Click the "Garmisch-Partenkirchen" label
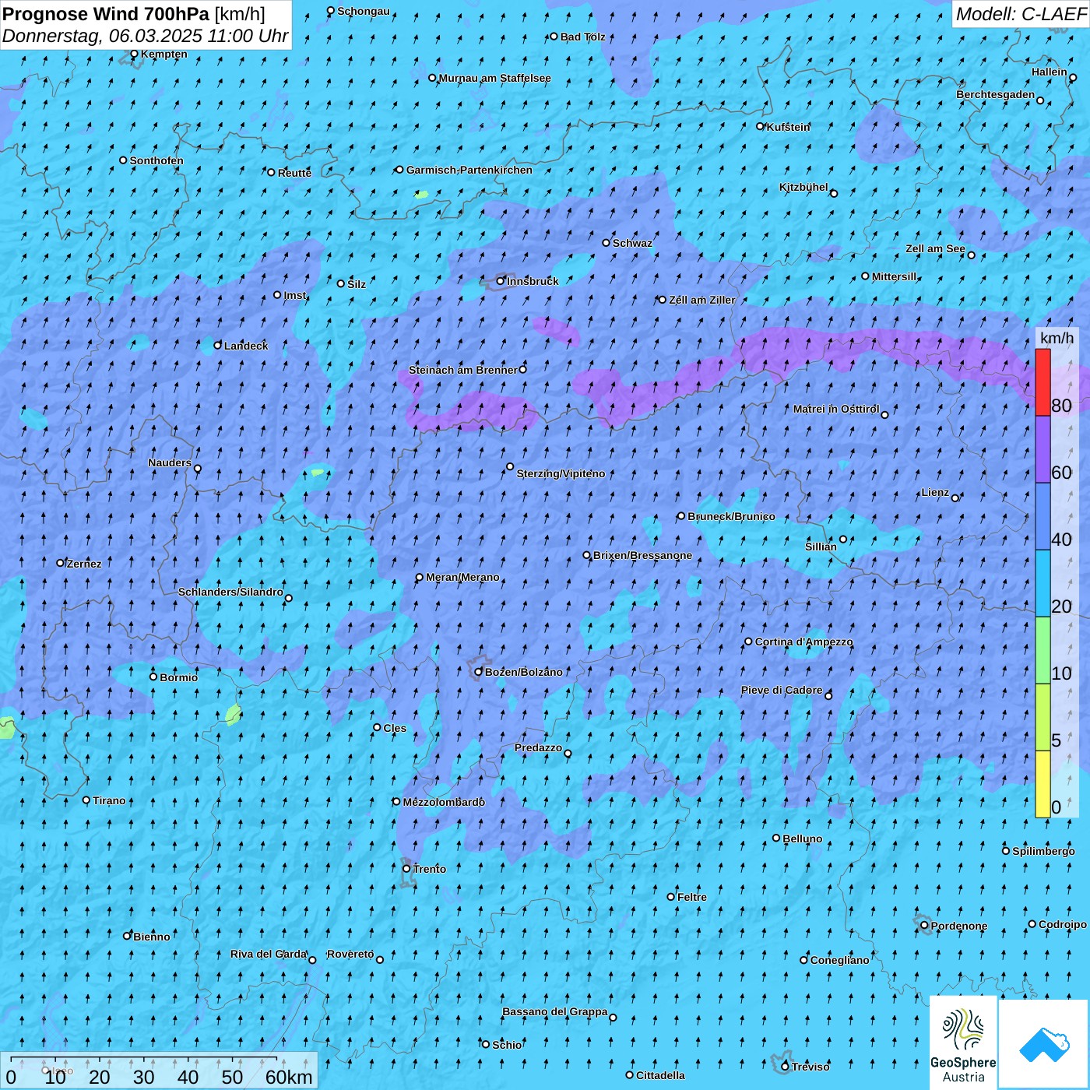Image resolution: width=1090 pixels, height=1090 pixels. tap(469, 170)
